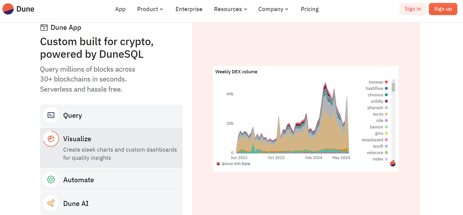The image size is (463, 215).
Task: Click the solidly legend label
Action: point(377,101)
